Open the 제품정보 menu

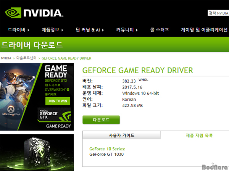click(x=50, y=30)
